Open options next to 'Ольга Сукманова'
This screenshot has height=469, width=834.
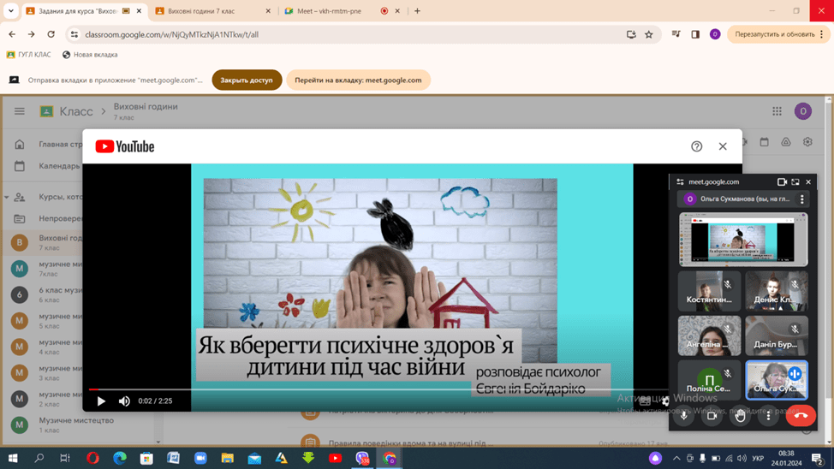click(802, 199)
